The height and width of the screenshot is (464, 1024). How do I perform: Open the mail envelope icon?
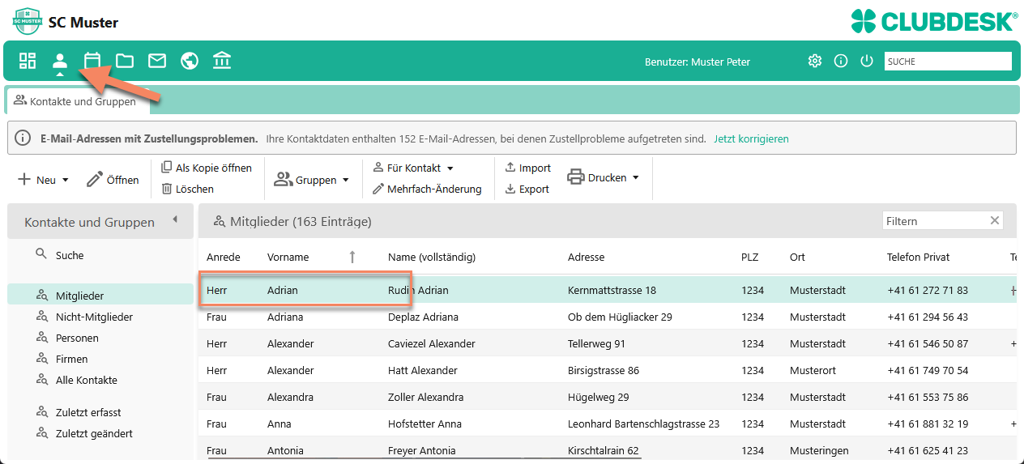(x=157, y=61)
